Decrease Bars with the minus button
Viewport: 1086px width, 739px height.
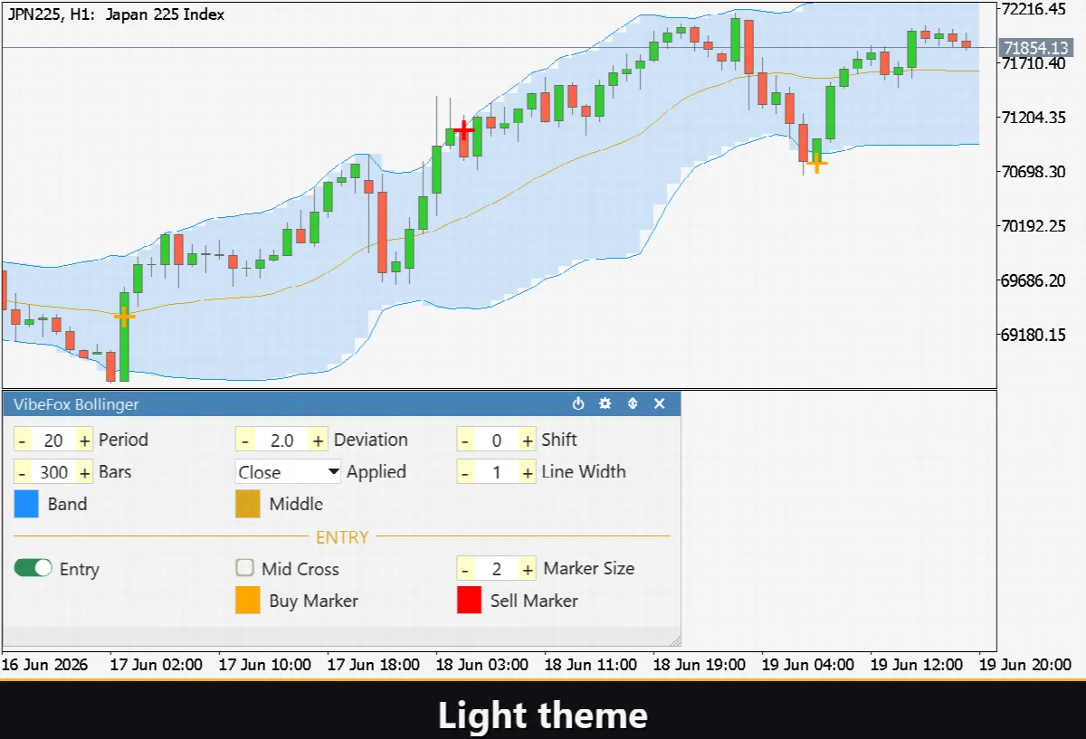click(x=23, y=472)
